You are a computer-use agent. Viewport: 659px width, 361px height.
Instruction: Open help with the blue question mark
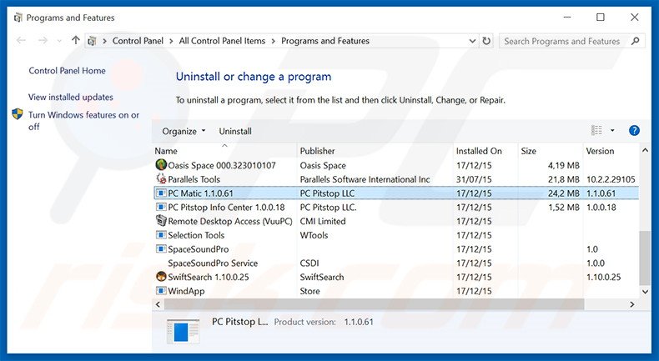[634, 131]
